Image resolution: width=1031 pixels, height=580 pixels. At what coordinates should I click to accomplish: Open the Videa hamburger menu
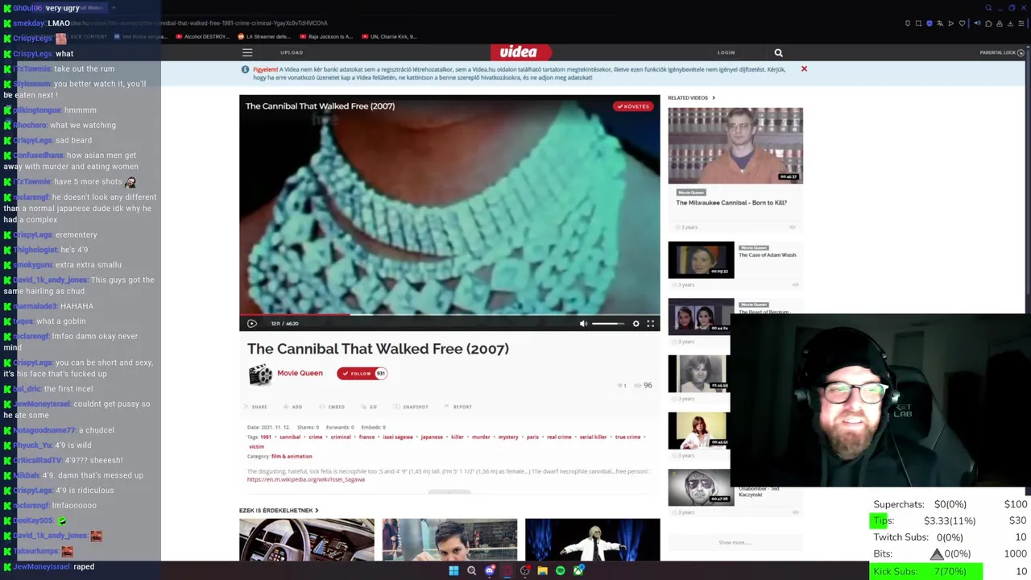(x=247, y=52)
